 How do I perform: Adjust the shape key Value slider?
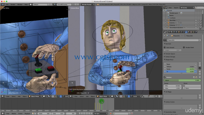click(182, 80)
